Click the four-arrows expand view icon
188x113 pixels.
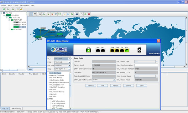click(x=60, y=14)
